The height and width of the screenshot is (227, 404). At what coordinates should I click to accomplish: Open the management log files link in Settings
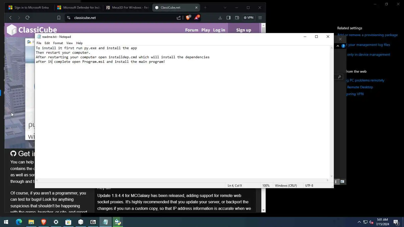click(x=368, y=45)
